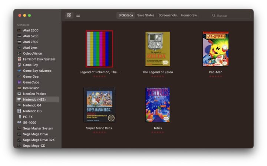The height and width of the screenshot is (166, 267).
Task: Click the GameCube console icon
Action: click(19, 82)
